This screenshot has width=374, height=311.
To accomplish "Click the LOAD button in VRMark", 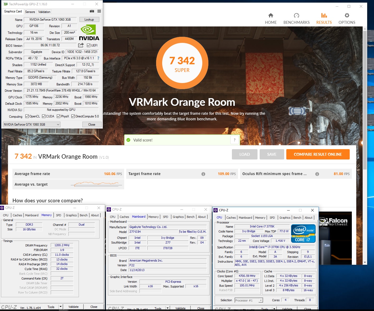I will [x=245, y=154].
